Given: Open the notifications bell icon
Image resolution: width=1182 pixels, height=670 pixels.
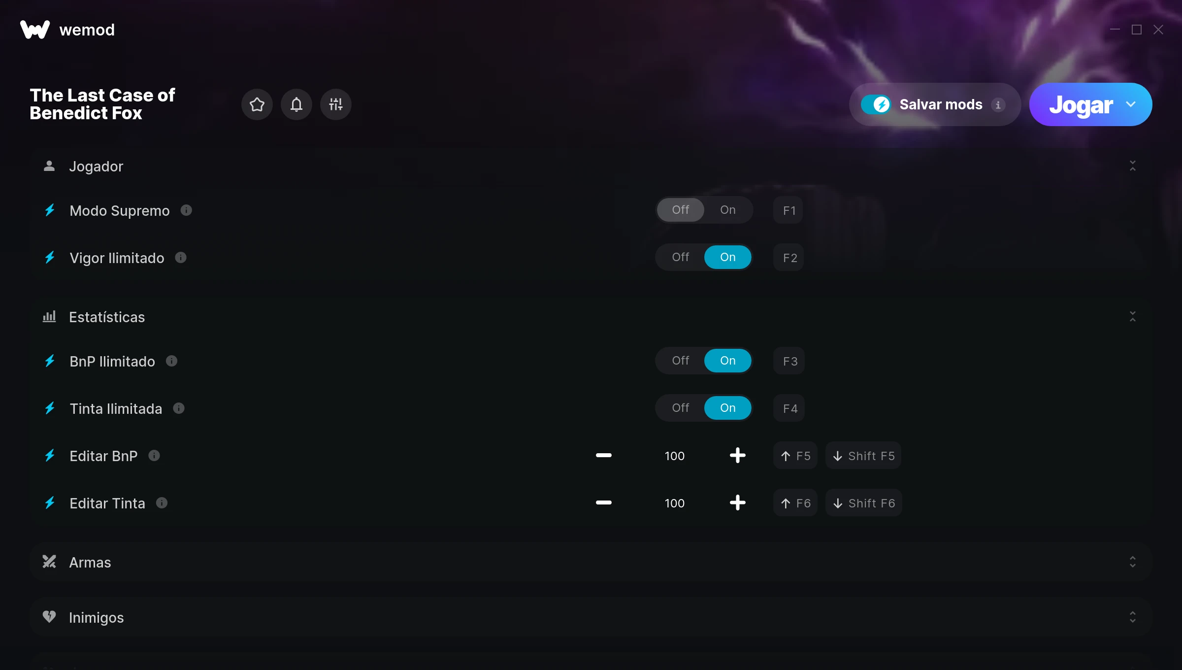Looking at the screenshot, I should 296,104.
